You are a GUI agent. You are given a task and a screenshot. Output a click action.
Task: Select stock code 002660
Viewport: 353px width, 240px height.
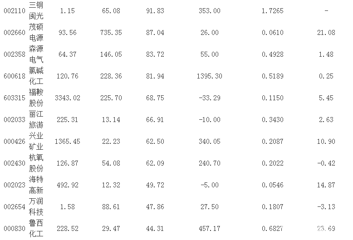tap(13, 33)
